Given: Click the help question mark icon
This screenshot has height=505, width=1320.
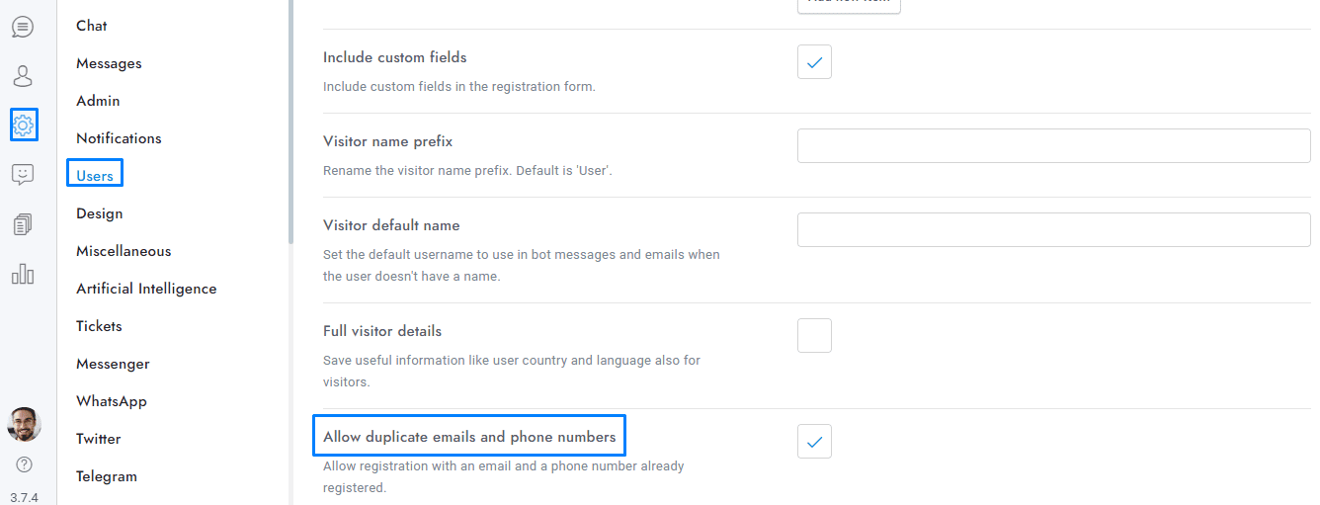Looking at the screenshot, I should click(24, 463).
